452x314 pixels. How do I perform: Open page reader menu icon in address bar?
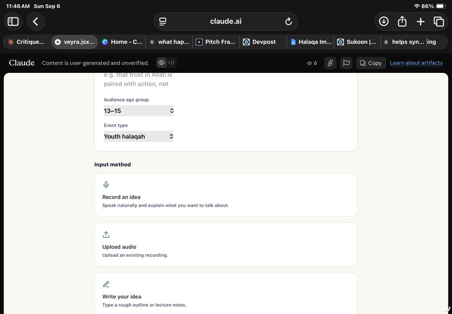point(163,21)
